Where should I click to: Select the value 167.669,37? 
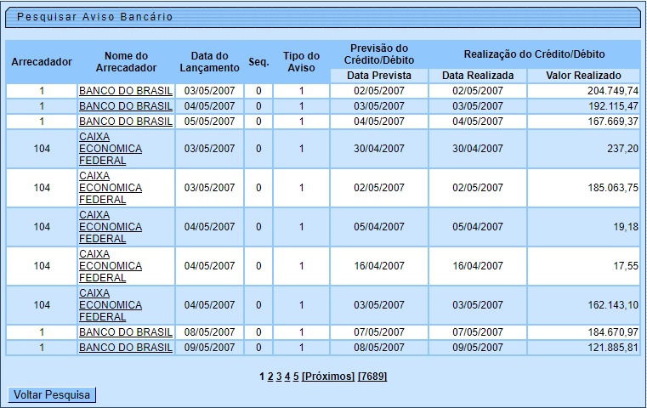click(x=613, y=122)
